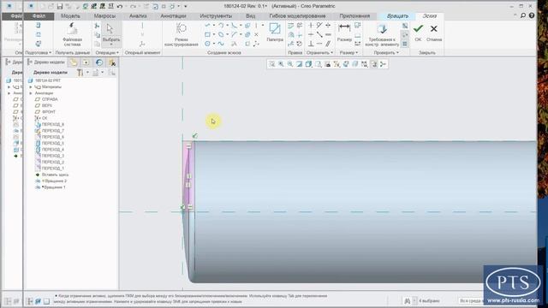Open the help question mark icon
This screenshot has width=548, height=308.
pyautogui.click(x=532, y=15)
